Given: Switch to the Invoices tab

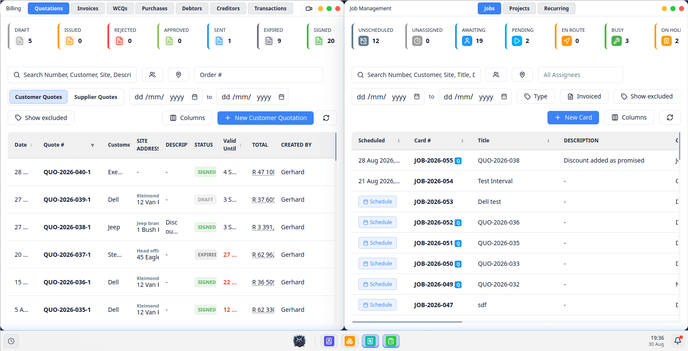Looking at the screenshot, I should click(x=88, y=9).
